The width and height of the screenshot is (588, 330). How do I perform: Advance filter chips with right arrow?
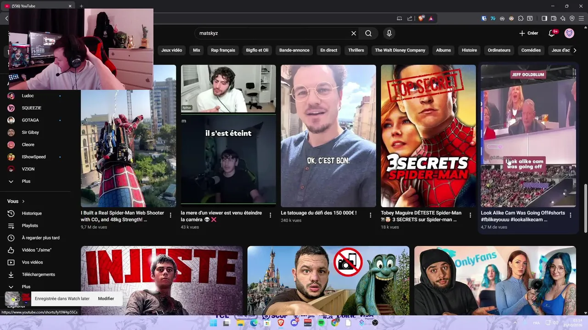coord(575,50)
